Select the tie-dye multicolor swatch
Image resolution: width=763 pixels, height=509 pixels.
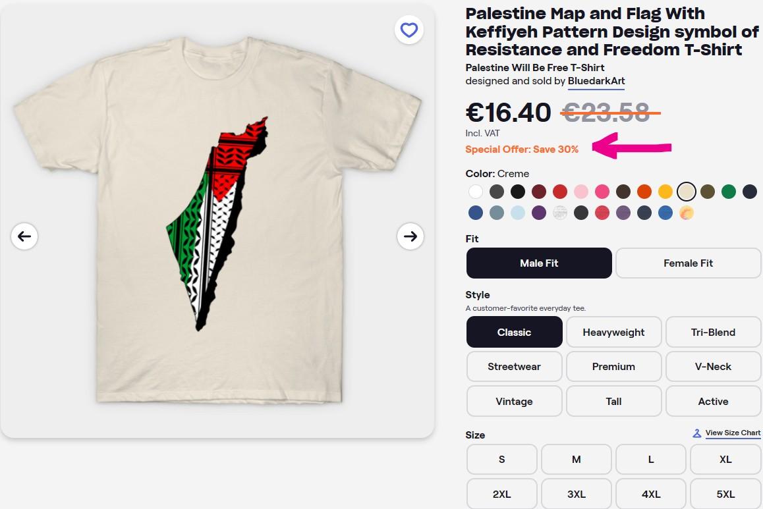point(687,213)
